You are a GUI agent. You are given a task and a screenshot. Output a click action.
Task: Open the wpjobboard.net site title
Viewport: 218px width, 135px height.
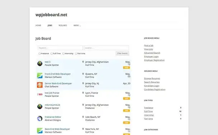[x=51, y=15]
